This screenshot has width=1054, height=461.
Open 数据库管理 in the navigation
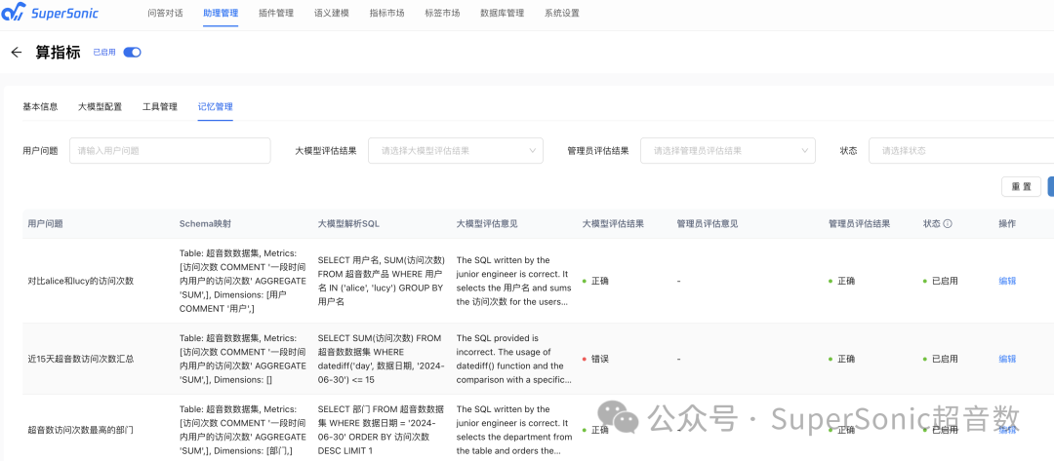click(503, 14)
